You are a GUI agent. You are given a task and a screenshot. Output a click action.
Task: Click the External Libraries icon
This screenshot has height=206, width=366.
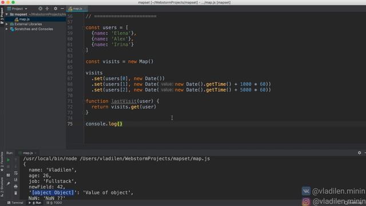coord(12,24)
